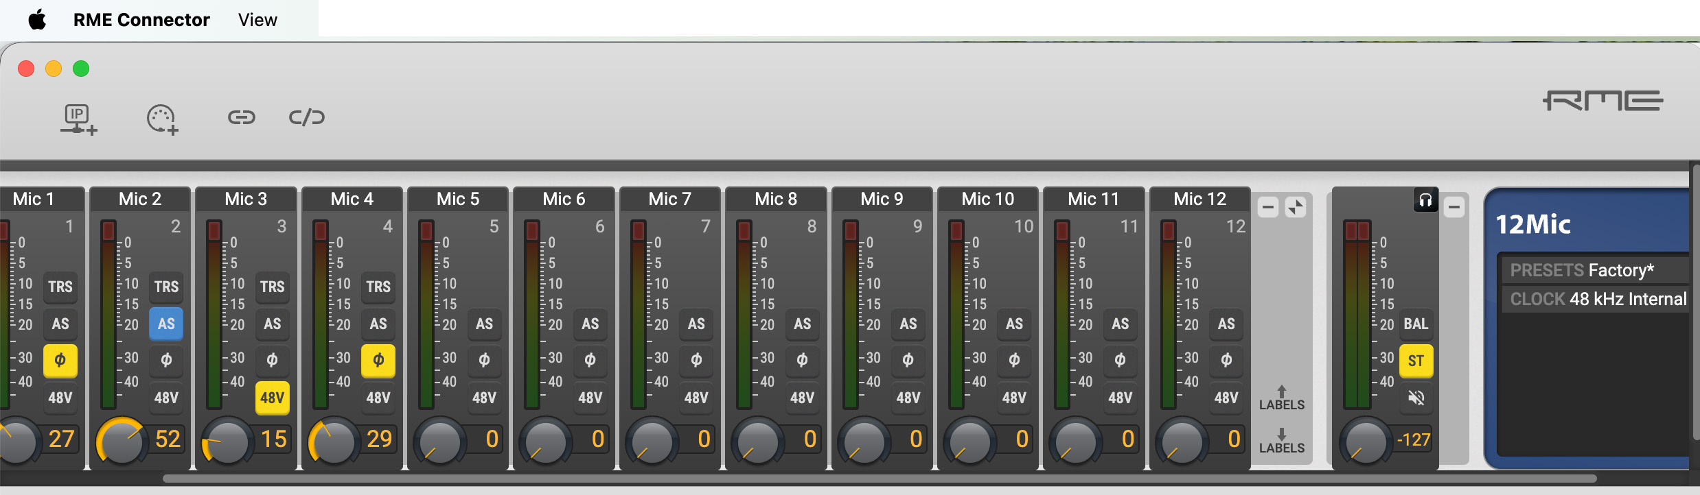The height and width of the screenshot is (495, 1700).
Task: Click the add MIDI device icon
Action: click(163, 119)
